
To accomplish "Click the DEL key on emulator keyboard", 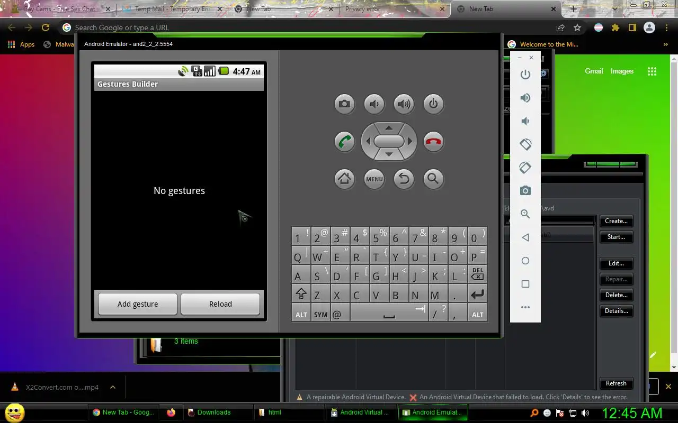I will tap(477, 274).
